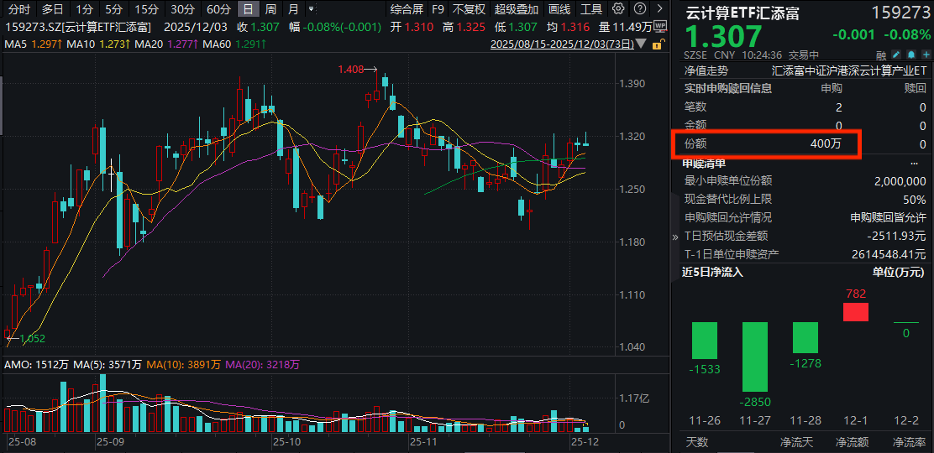Click the right arrow at toolbar end
934x453 pixels.
point(658,9)
